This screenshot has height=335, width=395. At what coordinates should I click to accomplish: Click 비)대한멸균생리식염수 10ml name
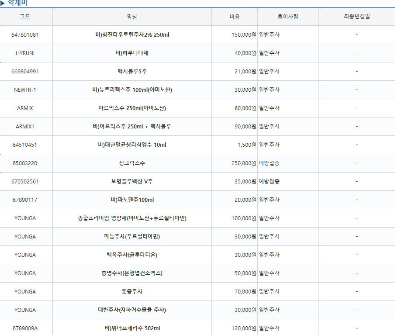(x=132, y=145)
